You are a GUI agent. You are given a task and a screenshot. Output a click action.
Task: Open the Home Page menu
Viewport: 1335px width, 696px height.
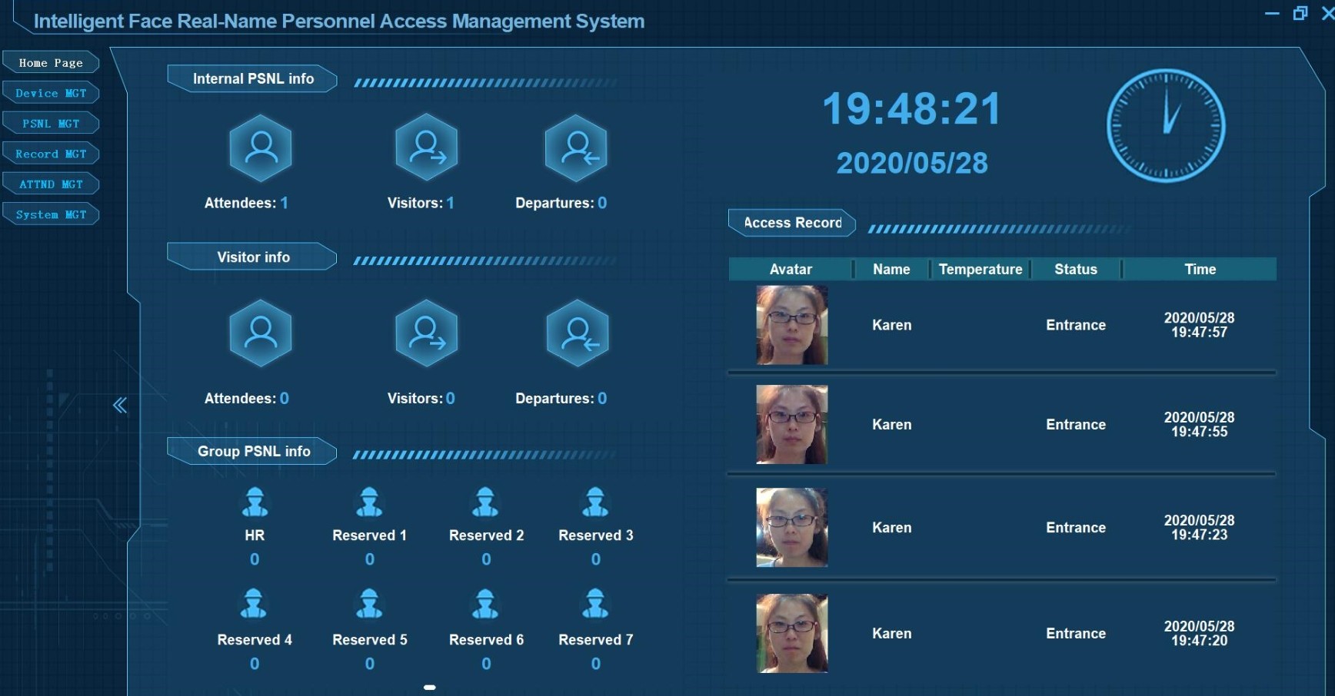(x=51, y=62)
